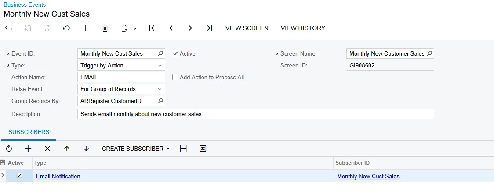494x191 pixels.
Task: Navigate to next record
Action: (x=190, y=28)
